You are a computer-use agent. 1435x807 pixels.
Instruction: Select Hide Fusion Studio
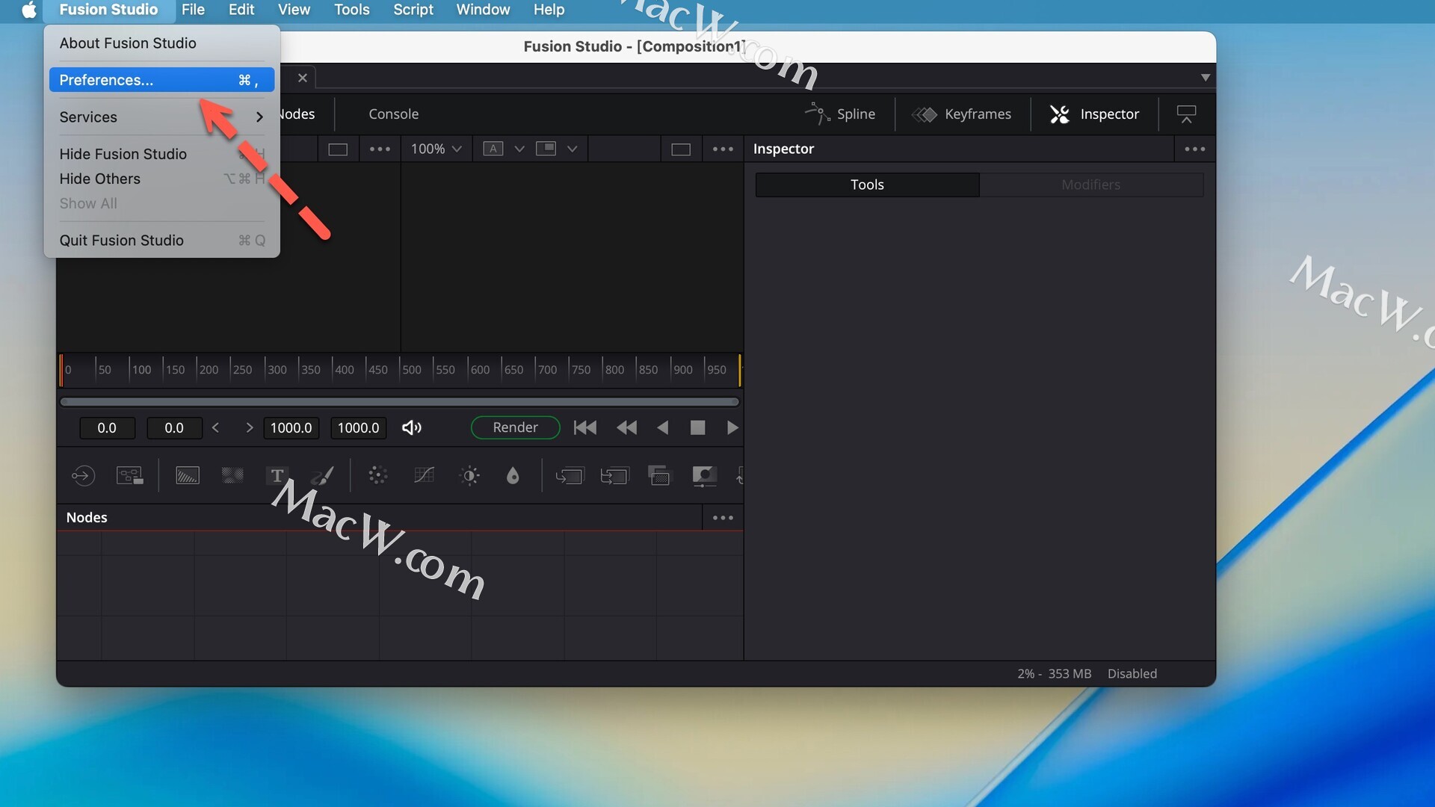(162, 154)
